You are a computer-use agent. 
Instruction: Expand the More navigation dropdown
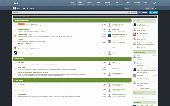146,2
